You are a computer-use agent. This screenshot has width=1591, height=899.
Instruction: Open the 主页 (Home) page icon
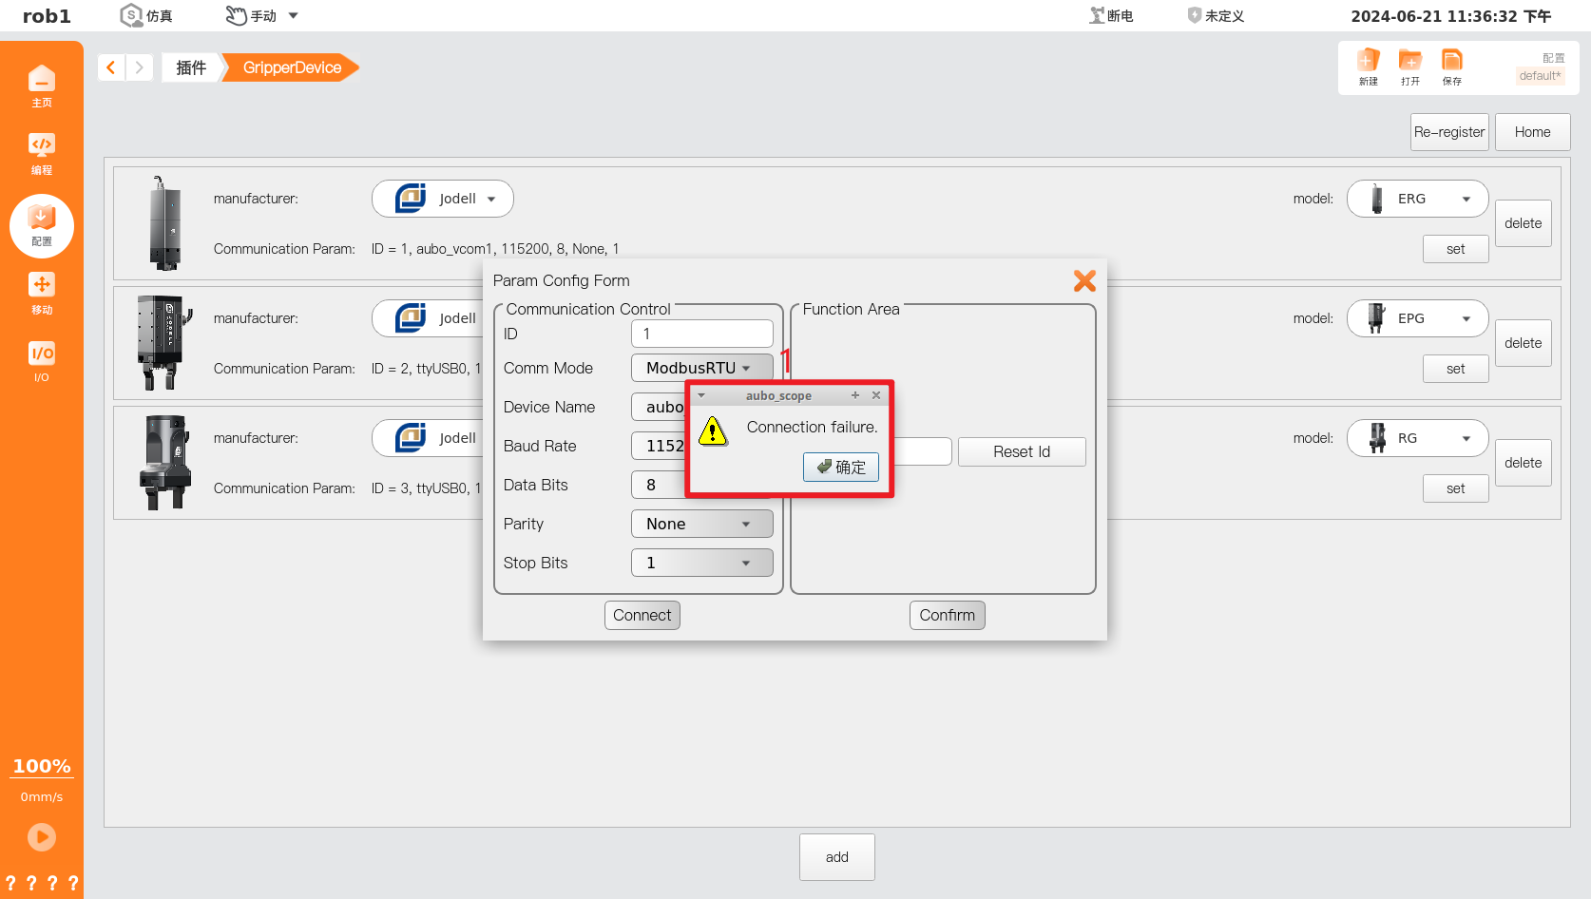(42, 86)
